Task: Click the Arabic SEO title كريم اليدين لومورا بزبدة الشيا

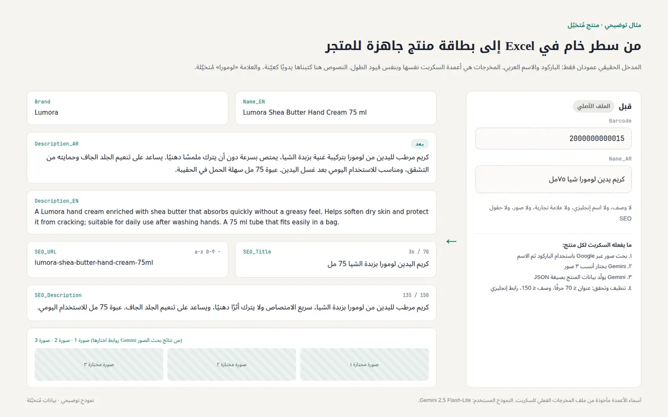Action: 378,264
